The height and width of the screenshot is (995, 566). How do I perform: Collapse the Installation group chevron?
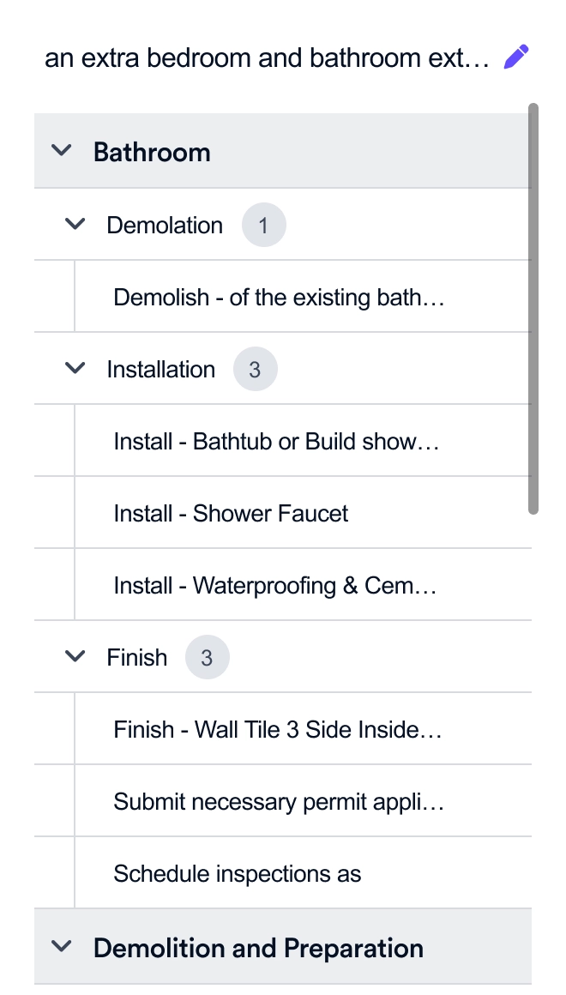(75, 369)
